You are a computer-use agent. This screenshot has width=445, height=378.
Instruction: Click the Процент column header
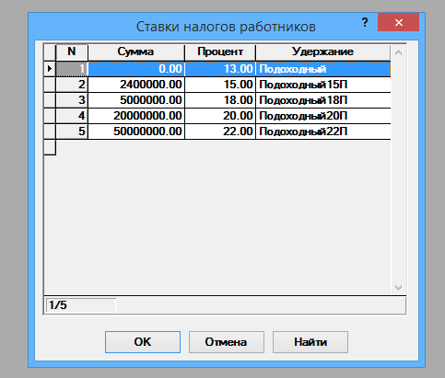pyautogui.click(x=220, y=52)
